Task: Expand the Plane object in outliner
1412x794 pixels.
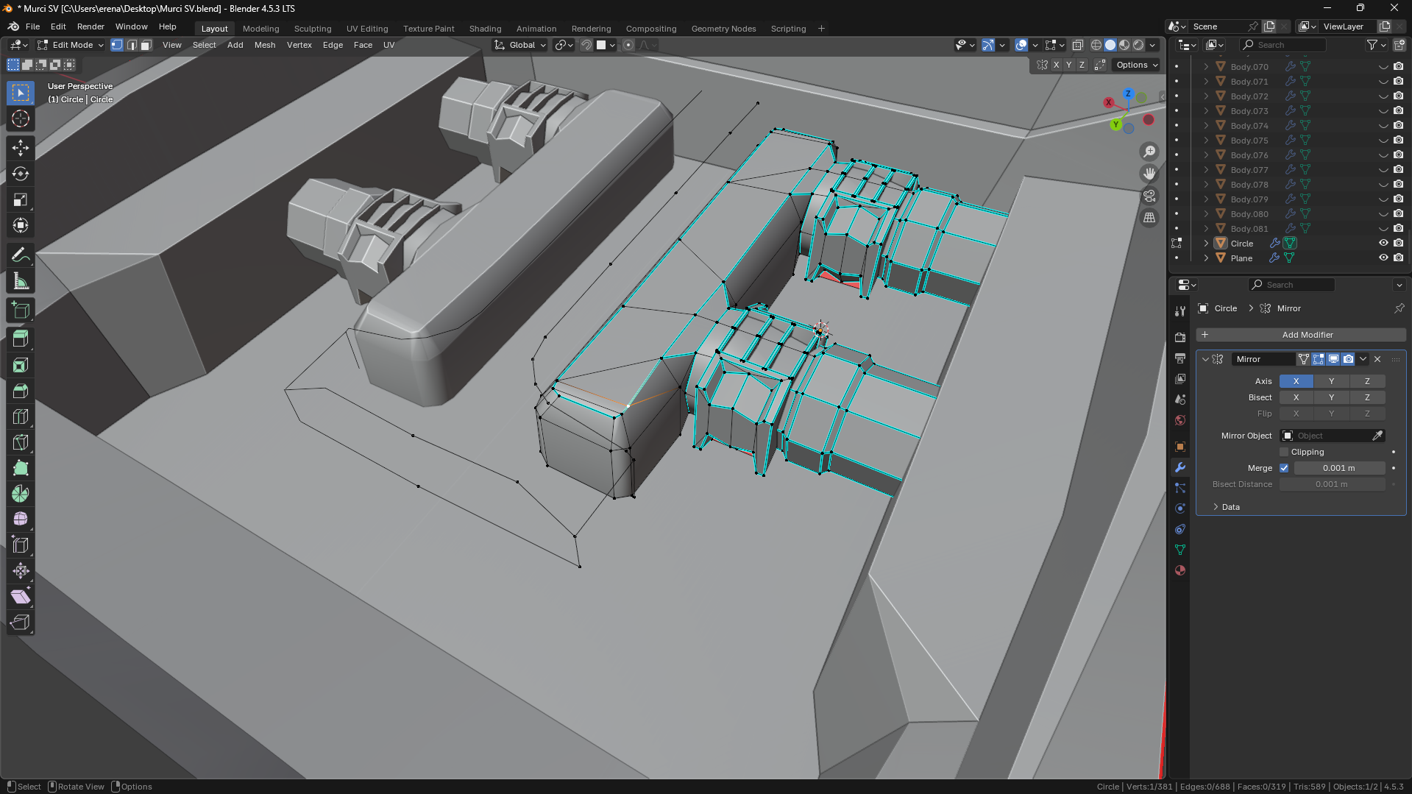Action: tap(1206, 258)
